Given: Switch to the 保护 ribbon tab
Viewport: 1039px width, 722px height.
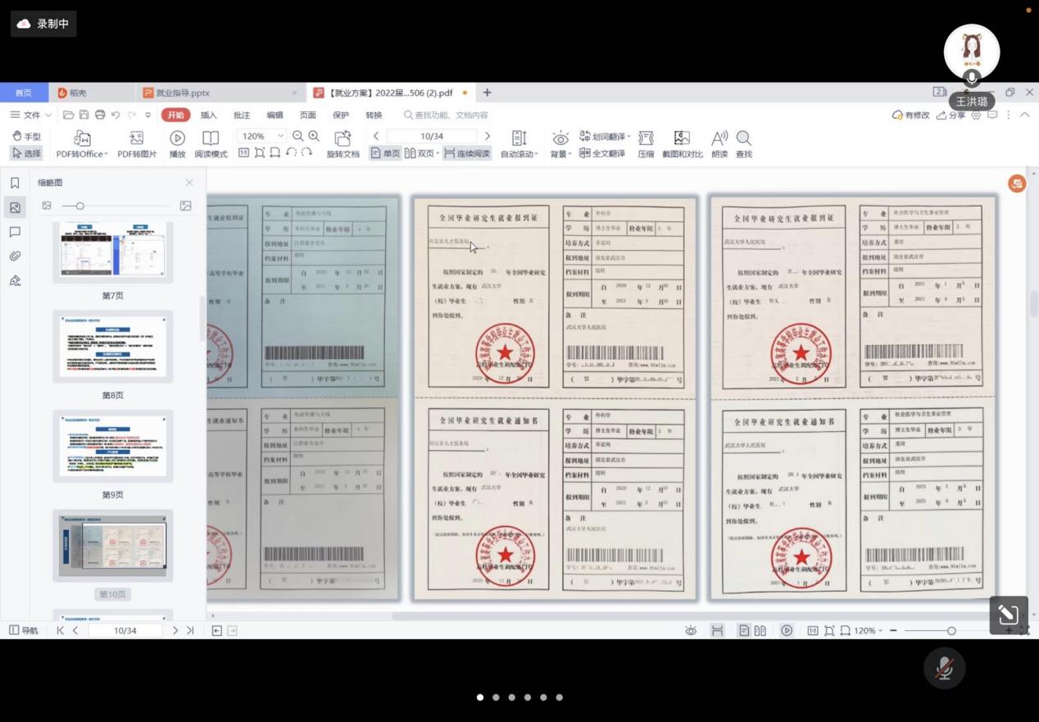Looking at the screenshot, I should coord(341,115).
